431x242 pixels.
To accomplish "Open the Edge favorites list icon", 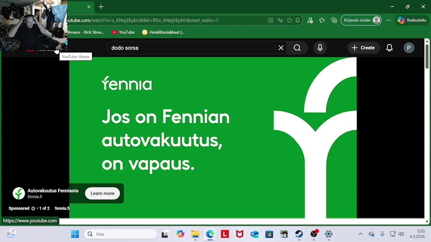I will click(322, 20).
